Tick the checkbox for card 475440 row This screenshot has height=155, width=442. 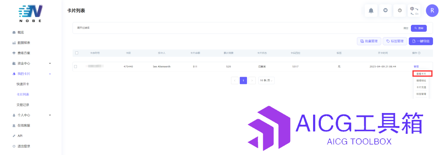tap(76, 66)
